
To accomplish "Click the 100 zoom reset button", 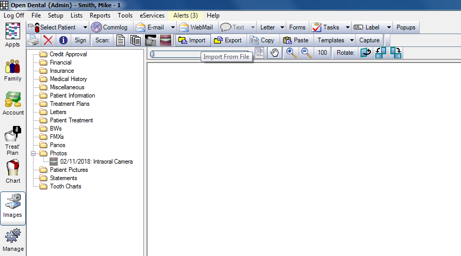I will coord(322,53).
